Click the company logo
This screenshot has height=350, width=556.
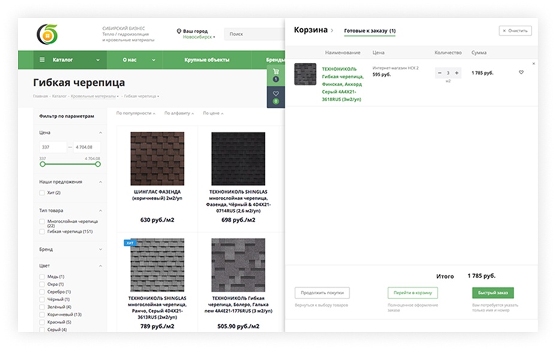click(47, 34)
